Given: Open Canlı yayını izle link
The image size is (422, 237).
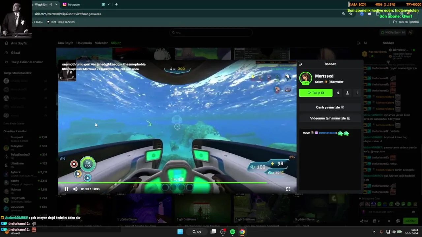Looking at the screenshot, I should [330, 107].
